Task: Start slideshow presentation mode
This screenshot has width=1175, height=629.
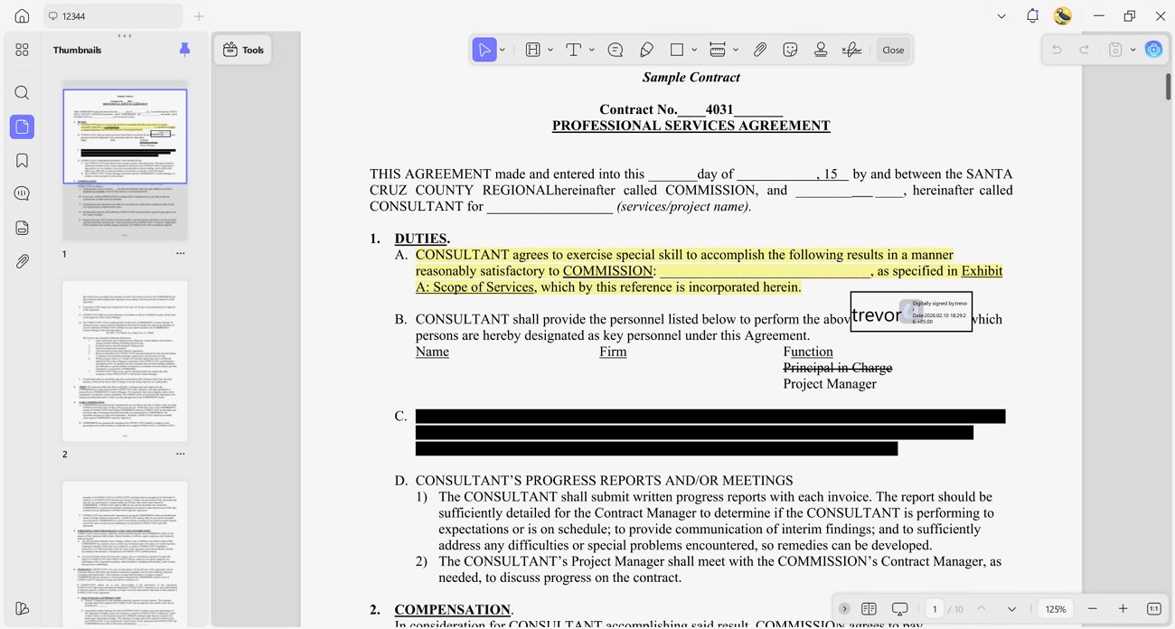Action: tap(899, 609)
